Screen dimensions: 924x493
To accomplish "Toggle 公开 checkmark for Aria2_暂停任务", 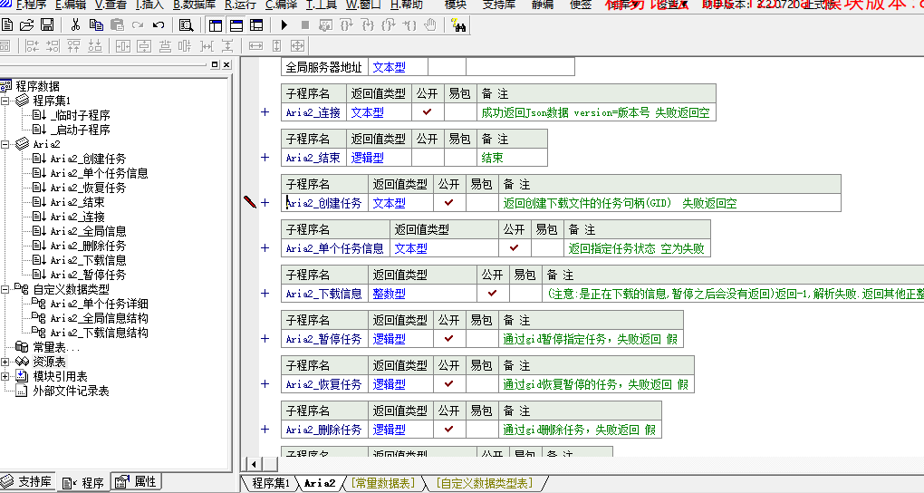I will [x=448, y=339].
